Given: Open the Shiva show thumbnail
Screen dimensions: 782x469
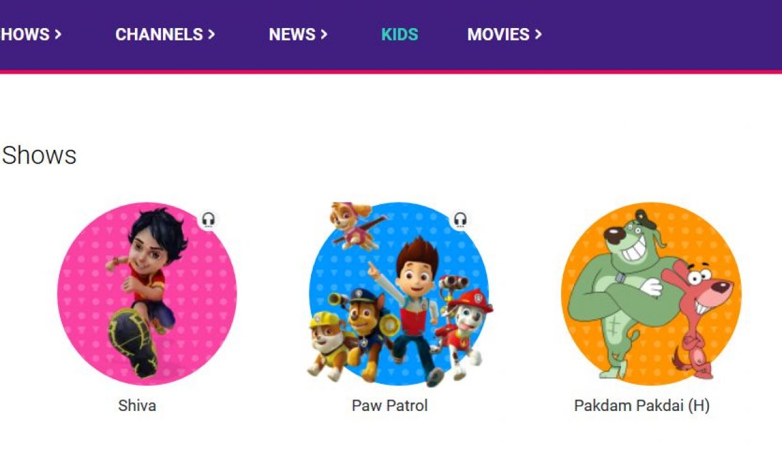Looking at the screenshot, I should pyautogui.click(x=147, y=293).
